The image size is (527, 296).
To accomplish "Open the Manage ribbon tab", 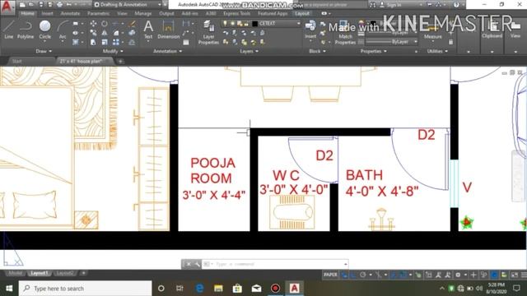I will click(x=142, y=13).
